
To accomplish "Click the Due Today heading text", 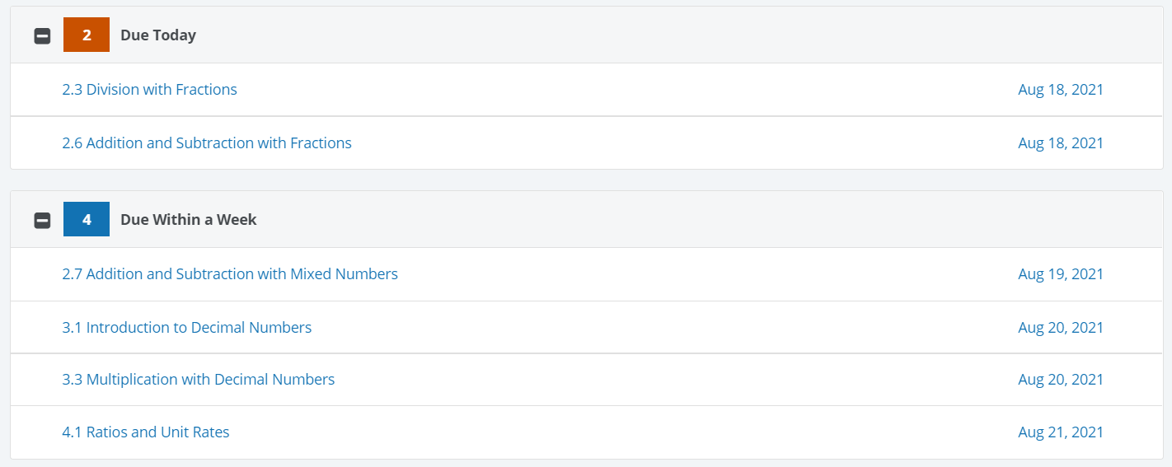I will pyautogui.click(x=158, y=35).
